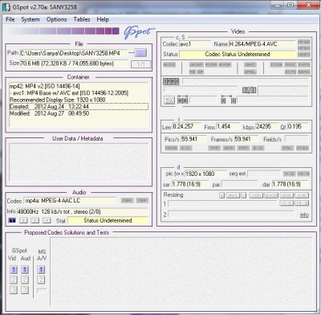Open the Help menu

(x=103, y=19)
